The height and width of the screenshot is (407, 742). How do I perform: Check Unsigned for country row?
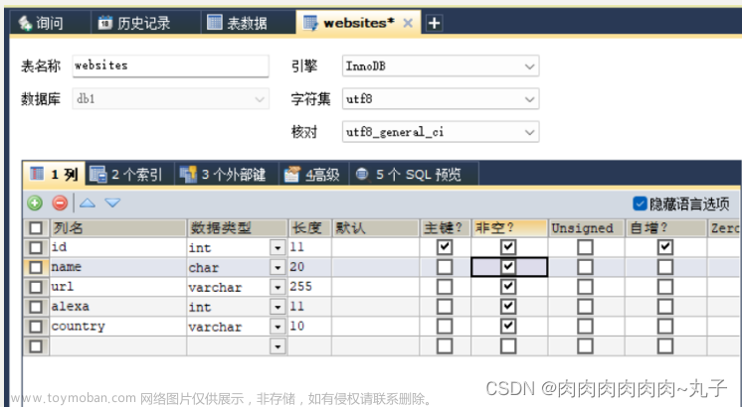click(586, 327)
